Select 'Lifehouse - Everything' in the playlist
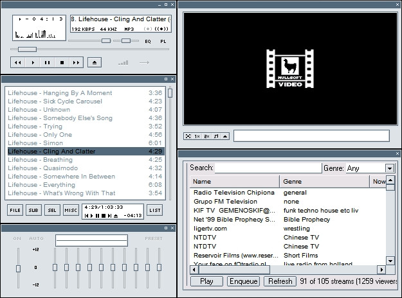Viewport: 402px width, 298px height. pyautogui.click(x=86, y=185)
